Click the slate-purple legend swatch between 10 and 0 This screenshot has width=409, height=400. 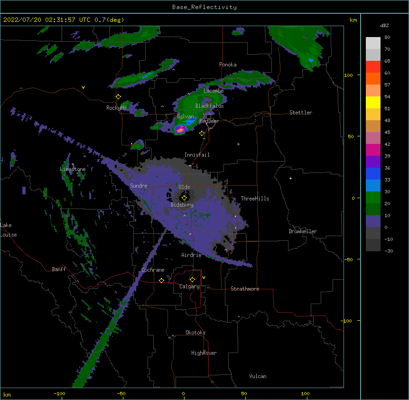373,221
